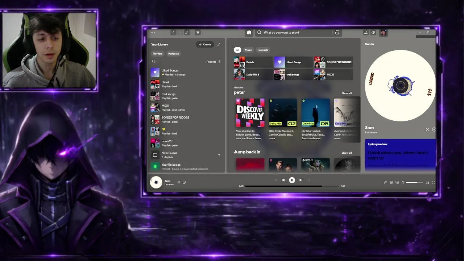Click the album art in player bar
This screenshot has width=464, height=261.
click(156, 182)
